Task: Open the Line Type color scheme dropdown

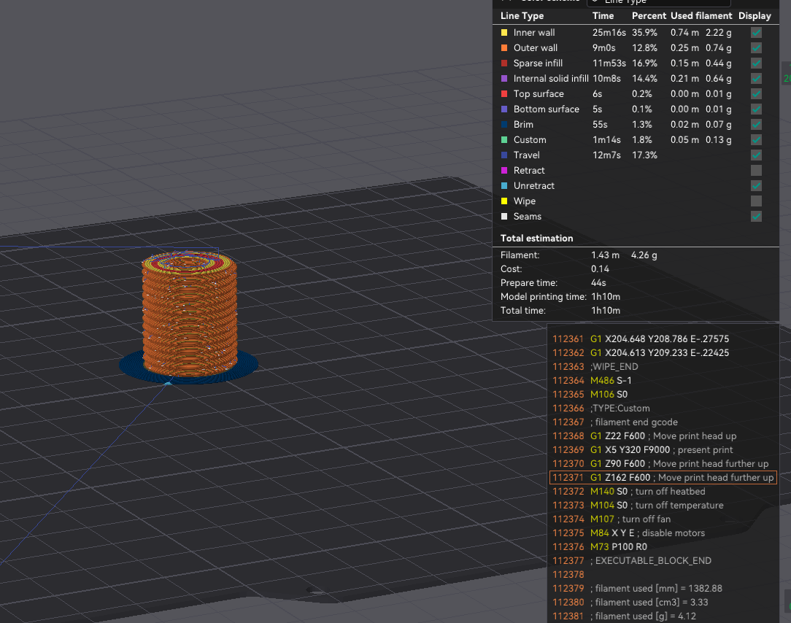Action: (x=659, y=2)
